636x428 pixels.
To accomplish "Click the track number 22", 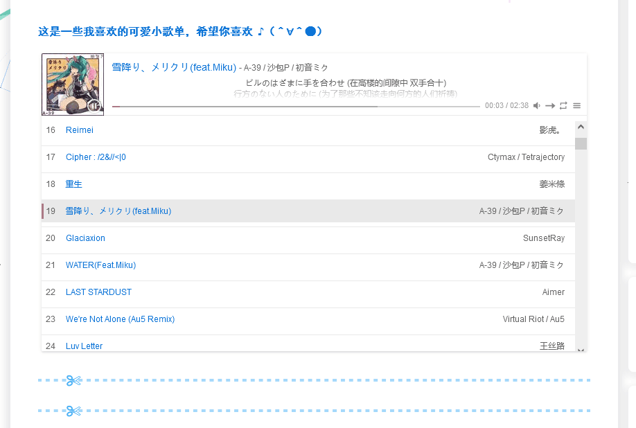I will (51, 292).
